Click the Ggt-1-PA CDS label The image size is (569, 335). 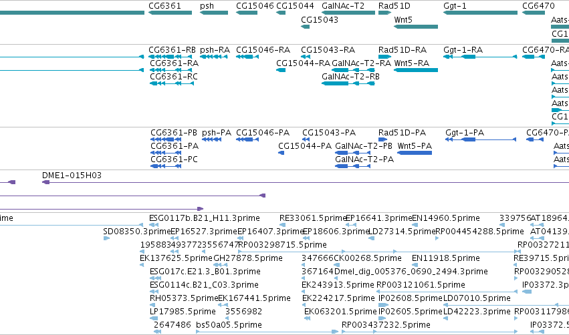pos(465,133)
